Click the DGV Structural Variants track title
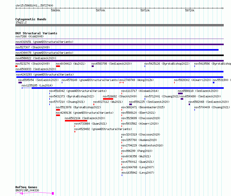This screenshot has width=231, height=196. (x=36, y=33)
